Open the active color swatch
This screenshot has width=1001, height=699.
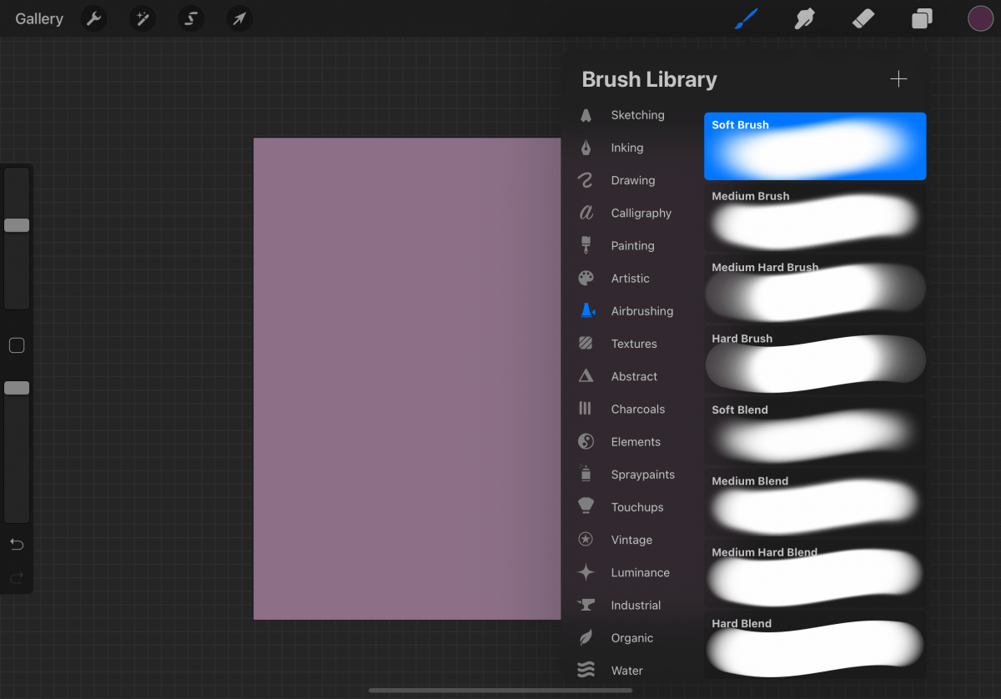point(980,18)
